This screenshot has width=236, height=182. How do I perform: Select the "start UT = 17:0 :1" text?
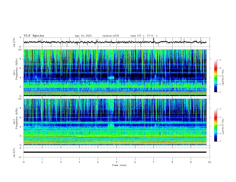[144, 36]
